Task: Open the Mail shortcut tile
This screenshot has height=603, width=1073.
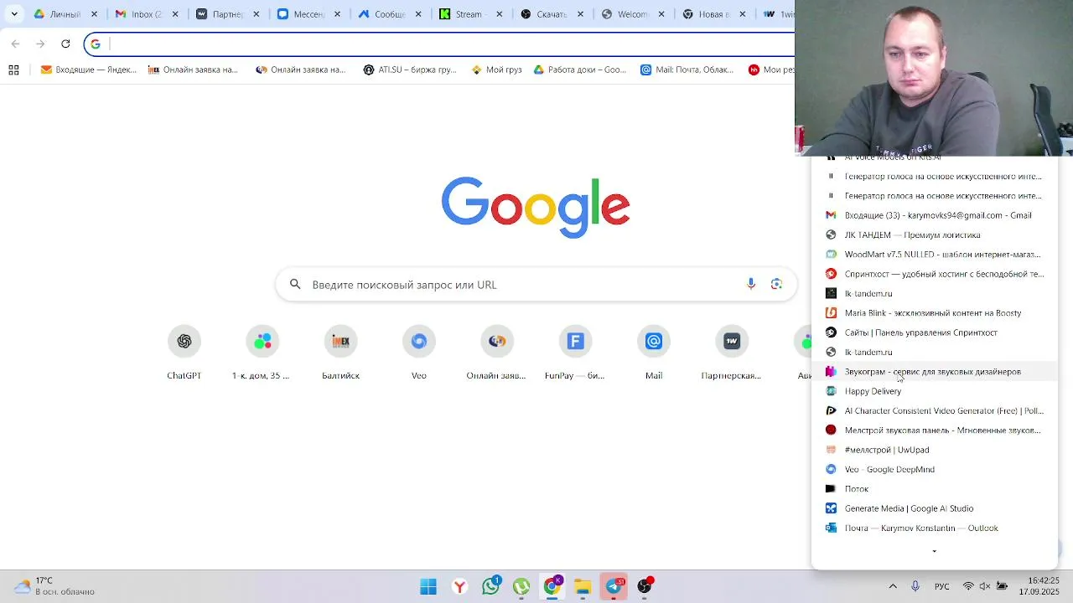Action: click(x=654, y=353)
